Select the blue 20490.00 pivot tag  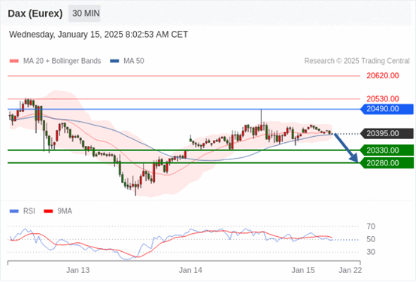click(387, 109)
